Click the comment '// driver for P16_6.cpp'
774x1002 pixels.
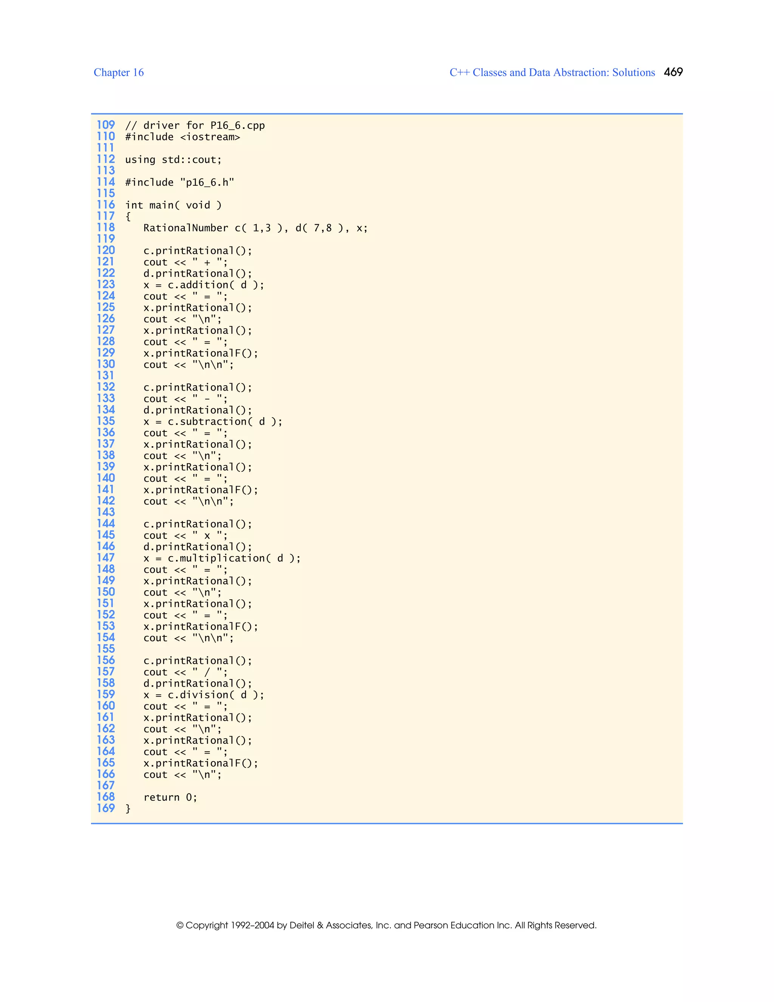click(195, 126)
